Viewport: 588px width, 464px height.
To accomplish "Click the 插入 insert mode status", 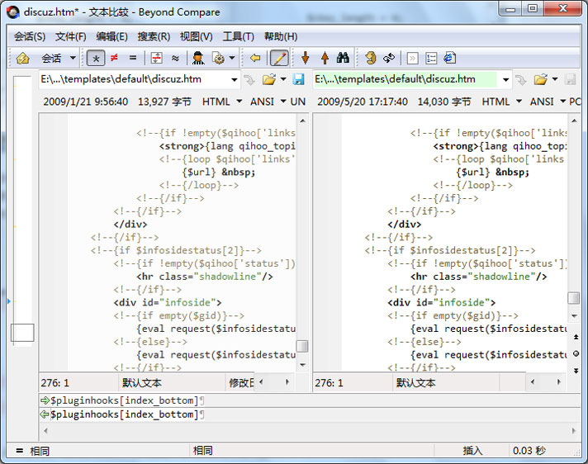I will click(x=472, y=451).
